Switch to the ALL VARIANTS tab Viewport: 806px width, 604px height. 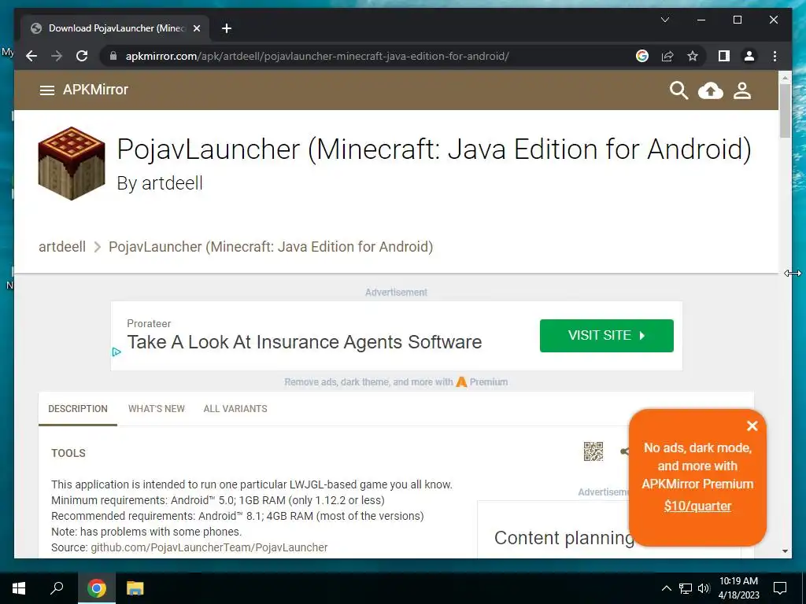coord(235,409)
